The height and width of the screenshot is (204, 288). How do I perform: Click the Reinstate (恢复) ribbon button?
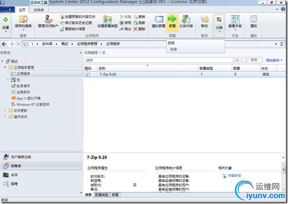tap(125, 16)
